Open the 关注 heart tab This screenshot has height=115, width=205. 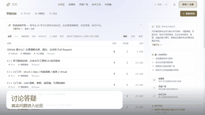(x=53, y=14)
